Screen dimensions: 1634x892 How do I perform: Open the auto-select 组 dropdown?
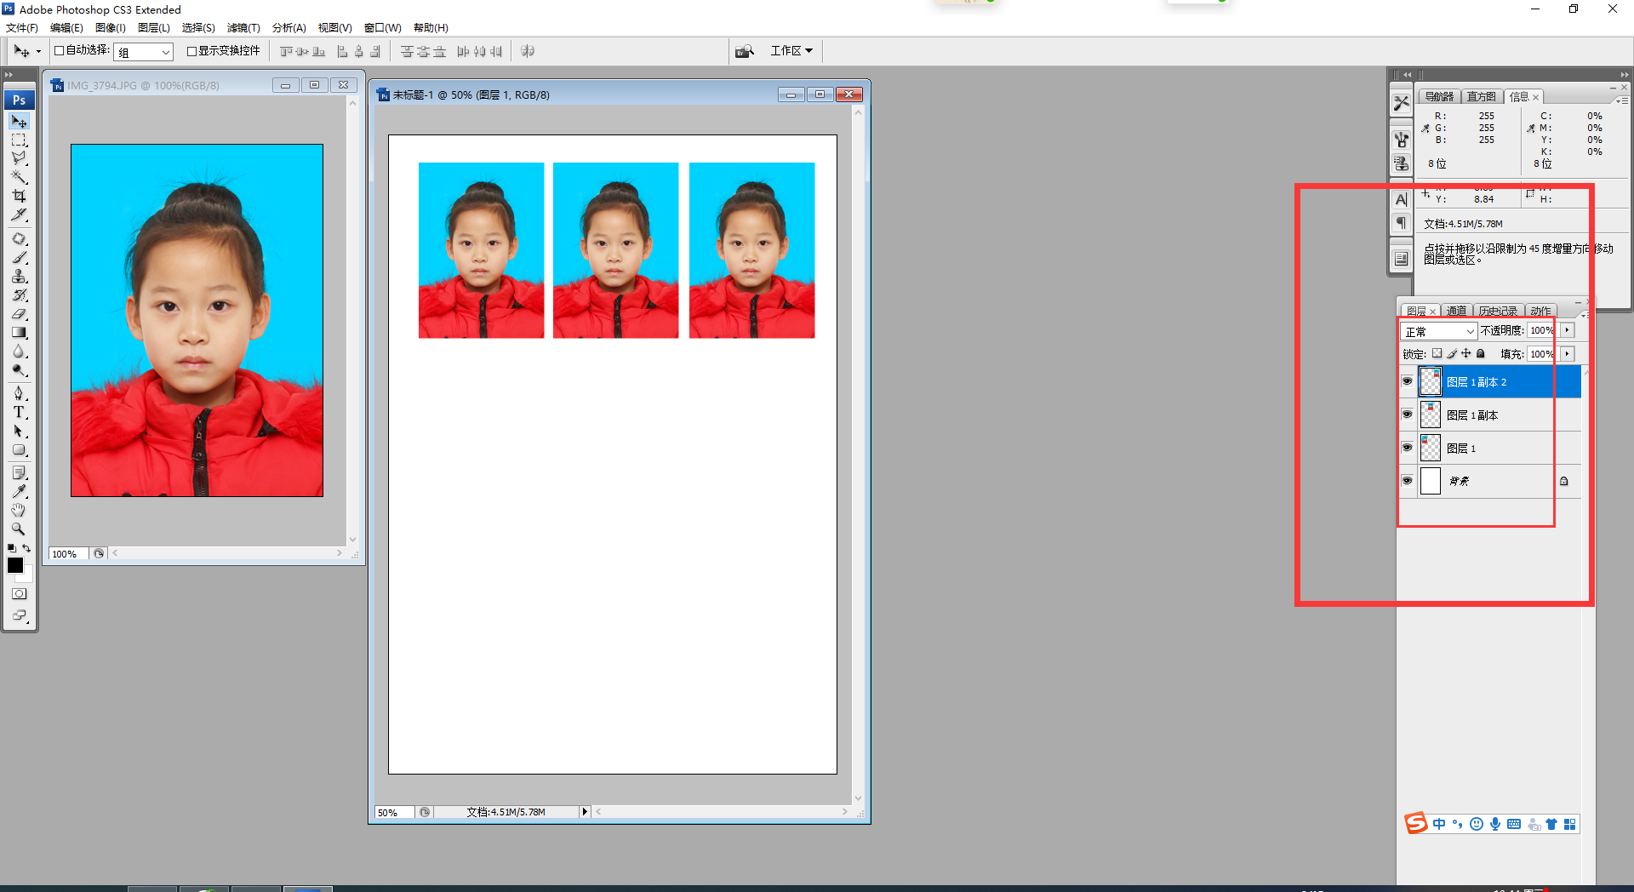coord(144,52)
